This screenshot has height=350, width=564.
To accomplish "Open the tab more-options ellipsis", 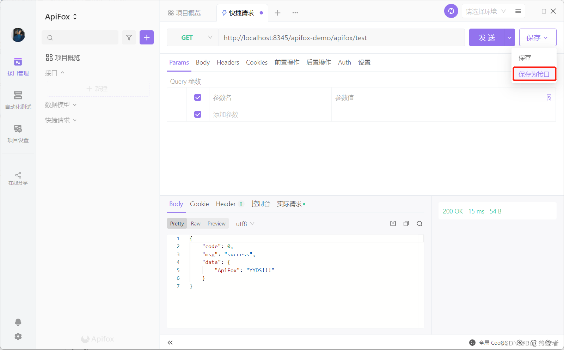I will [x=295, y=13].
